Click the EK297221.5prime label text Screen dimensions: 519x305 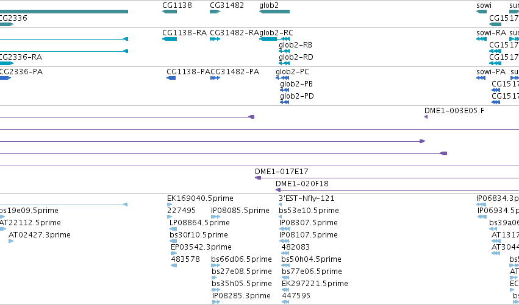315,284
